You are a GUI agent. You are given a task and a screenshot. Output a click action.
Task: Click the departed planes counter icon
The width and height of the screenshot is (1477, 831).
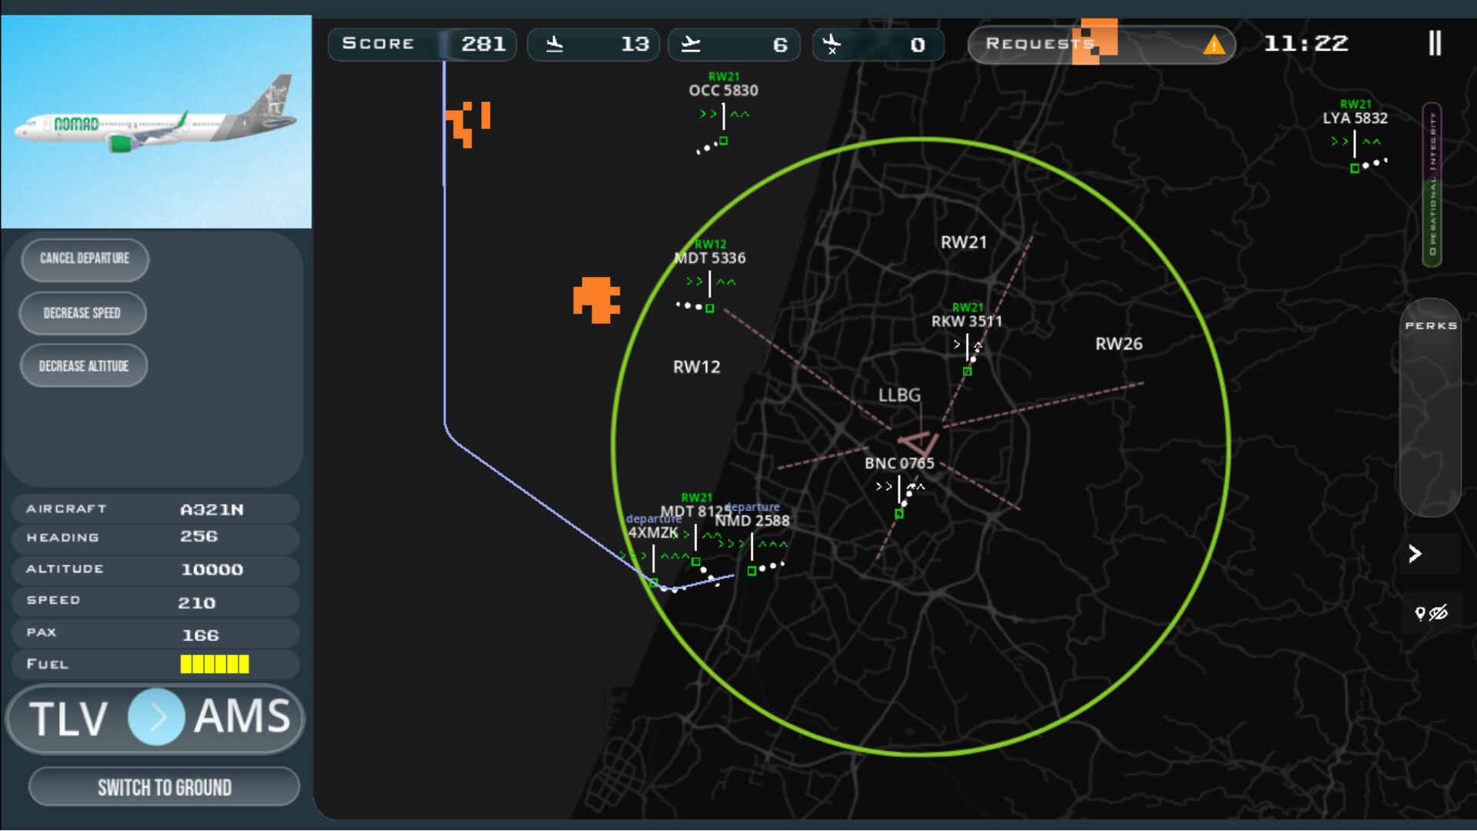coord(691,44)
